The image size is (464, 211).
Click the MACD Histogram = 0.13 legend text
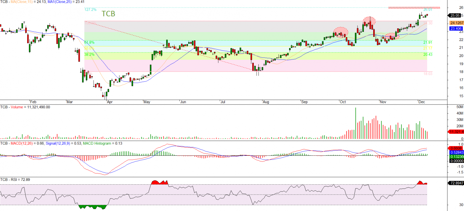point(103,143)
